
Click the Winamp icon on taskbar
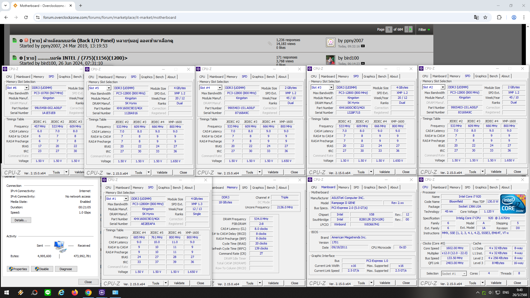tap(21, 292)
